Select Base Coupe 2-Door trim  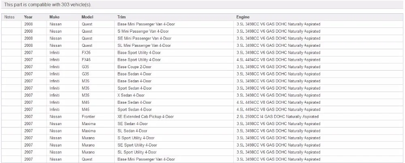pyautogui.click(x=134, y=67)
